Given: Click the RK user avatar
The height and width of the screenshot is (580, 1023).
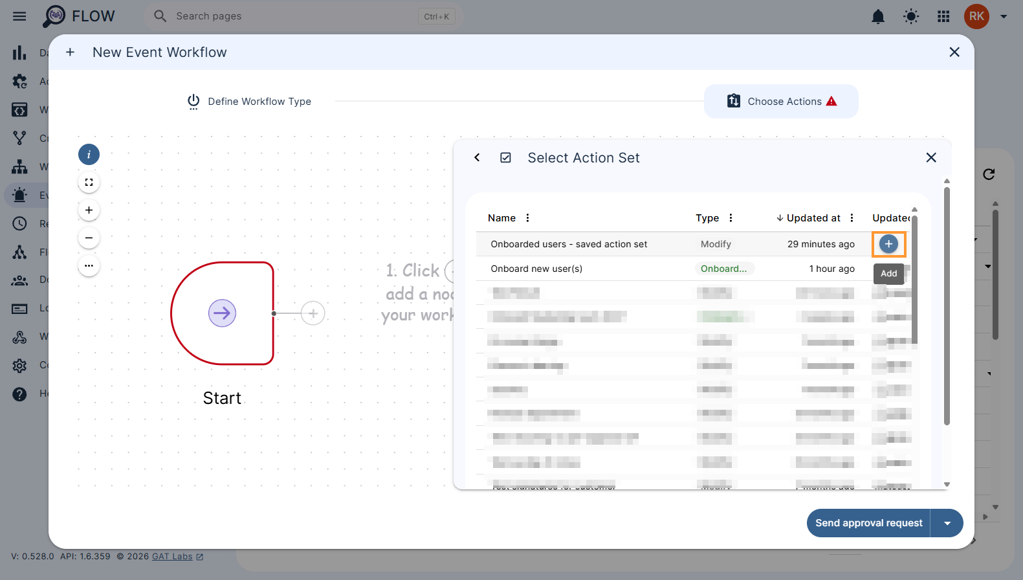Looking at the screenshot, I should pyautogui.click(x=976, y=16).
